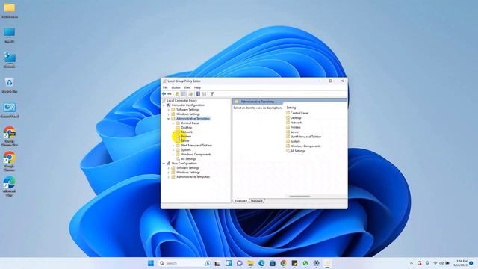Viewport: 478px width, 269px height.
Task: Collapse Administrative Templates under Computer Configuration
Action: (x=169, y=119)
